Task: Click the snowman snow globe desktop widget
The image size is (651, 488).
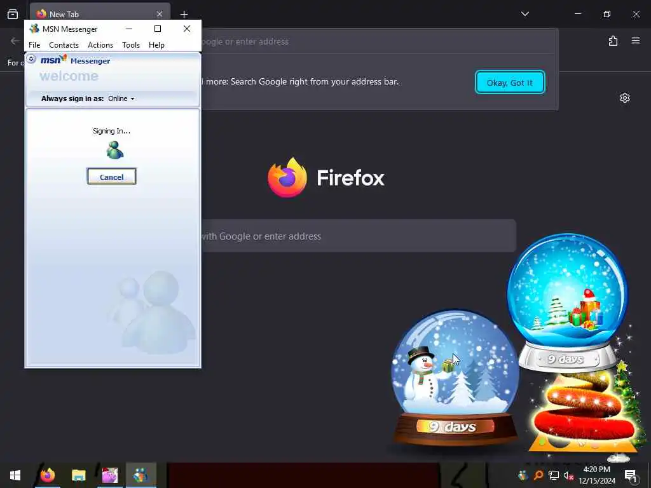Action: (455, 377)
